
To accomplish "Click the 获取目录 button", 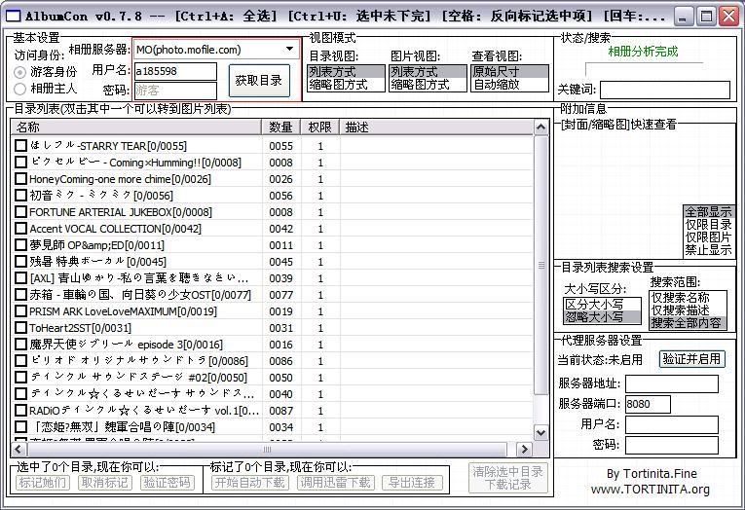I will tap(259, 81).
